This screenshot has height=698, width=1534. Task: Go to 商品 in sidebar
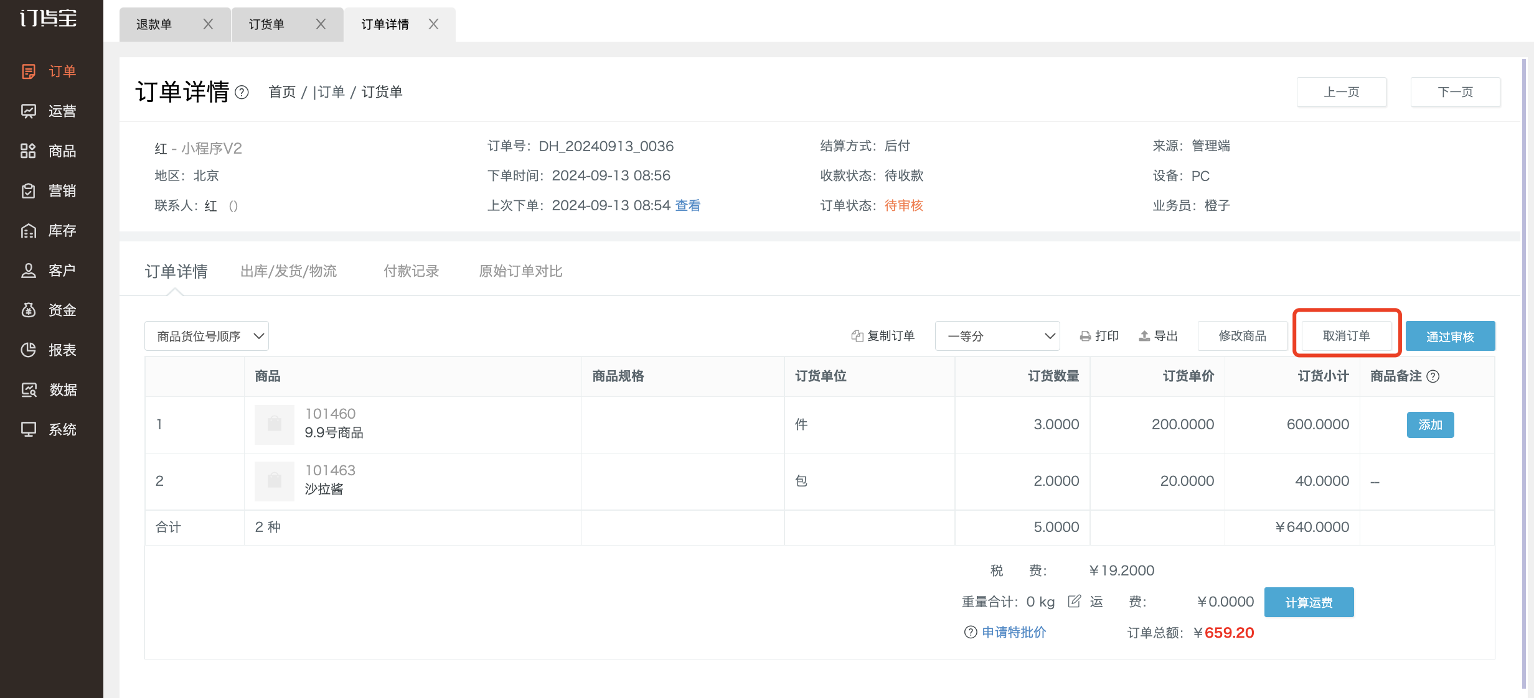click(x=50, y=151)
